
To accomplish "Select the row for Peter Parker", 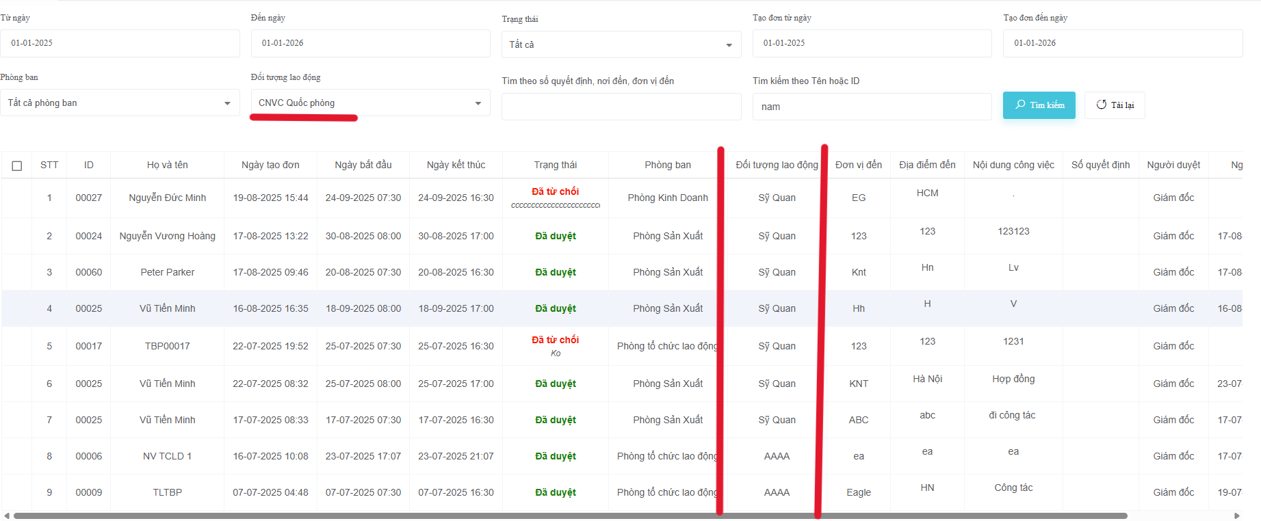I will pos(167,272).
